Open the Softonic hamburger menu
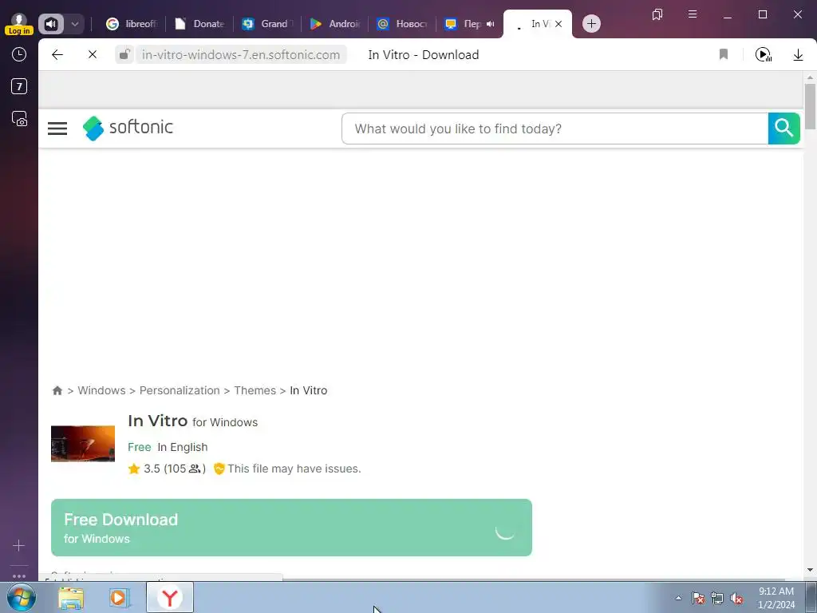817x613 pixels. click(x=57, y=129)
